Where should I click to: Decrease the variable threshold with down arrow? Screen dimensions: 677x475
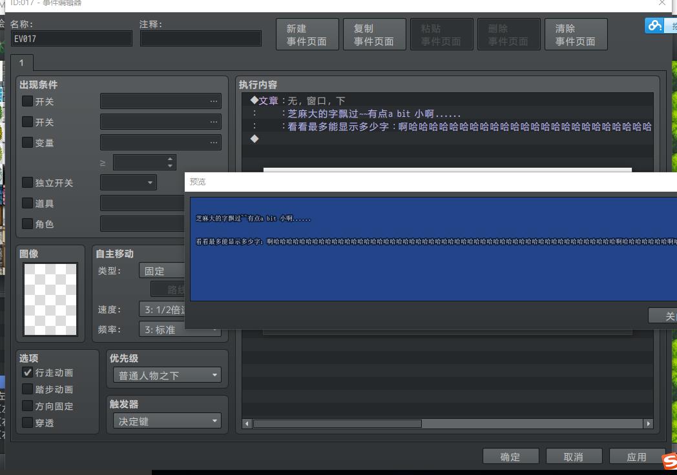coord(170,166)
